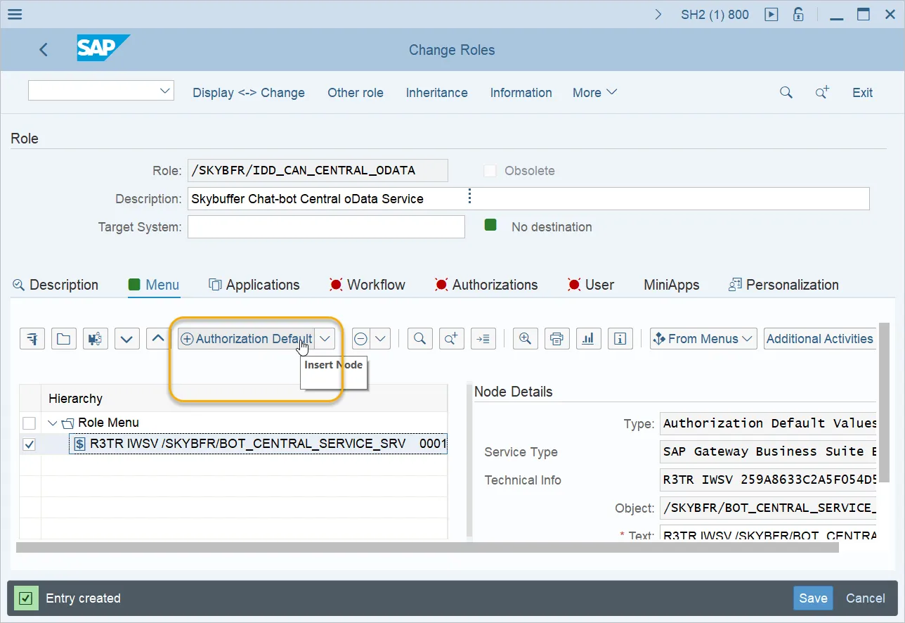
Task: Click the SAP back arrow icon
Action: click(44, 49)
